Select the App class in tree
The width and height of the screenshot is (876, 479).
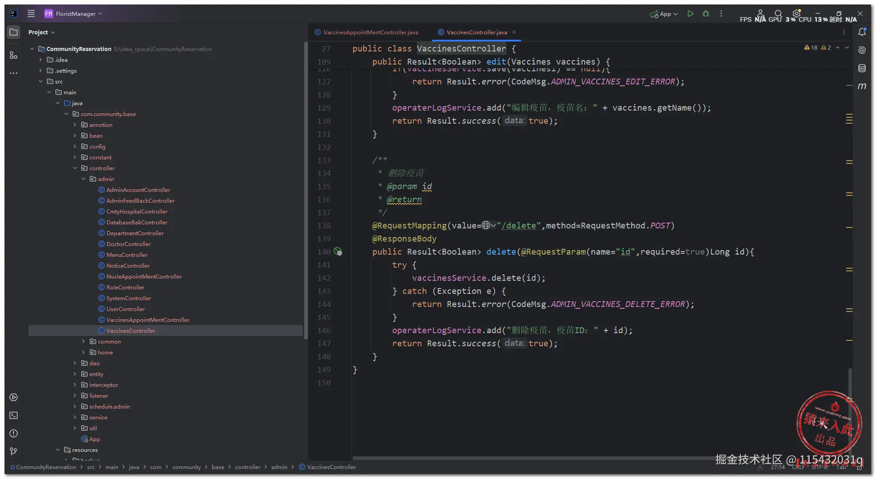[x=91, y=439]
